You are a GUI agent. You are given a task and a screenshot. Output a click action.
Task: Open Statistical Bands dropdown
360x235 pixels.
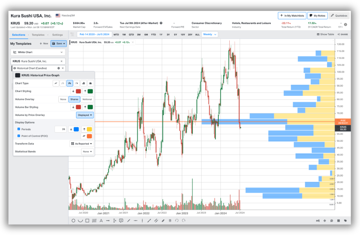point(87,152)
